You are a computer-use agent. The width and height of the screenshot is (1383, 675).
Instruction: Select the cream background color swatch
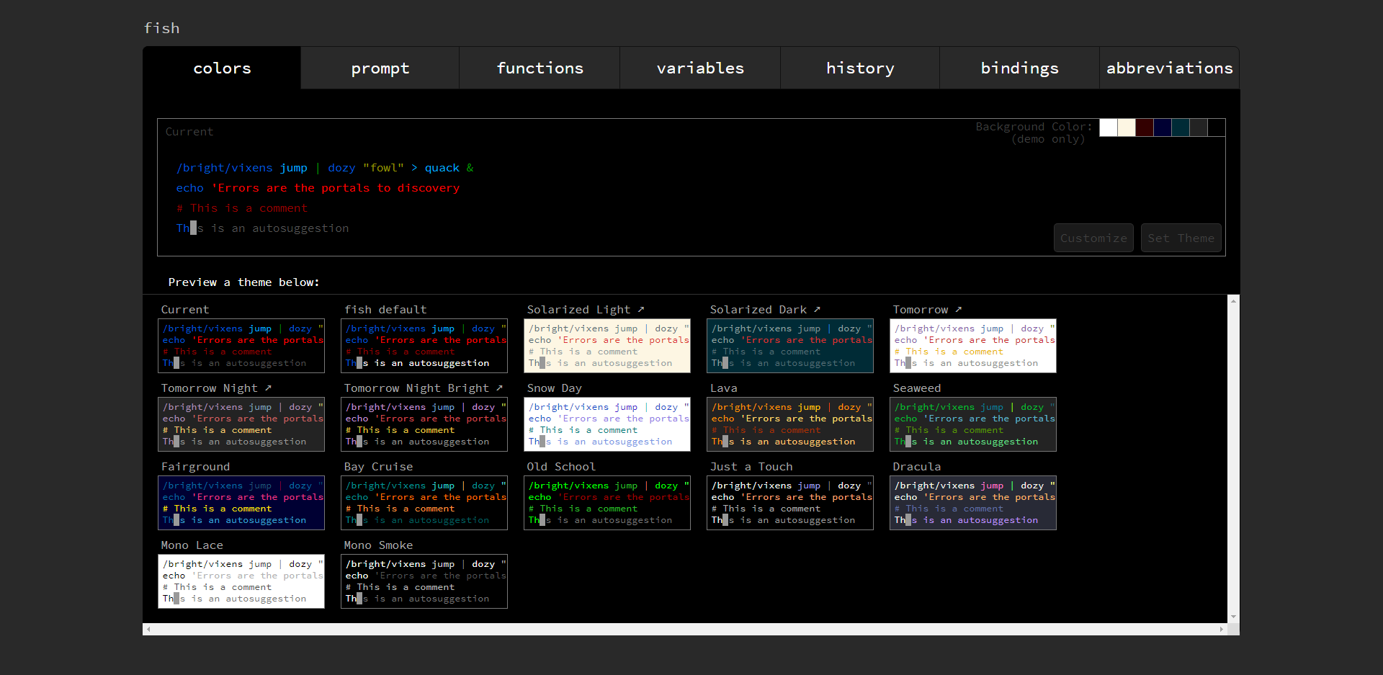point(1127,128)
